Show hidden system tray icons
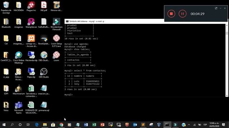The image size is (229, 128). pos(189,125)
